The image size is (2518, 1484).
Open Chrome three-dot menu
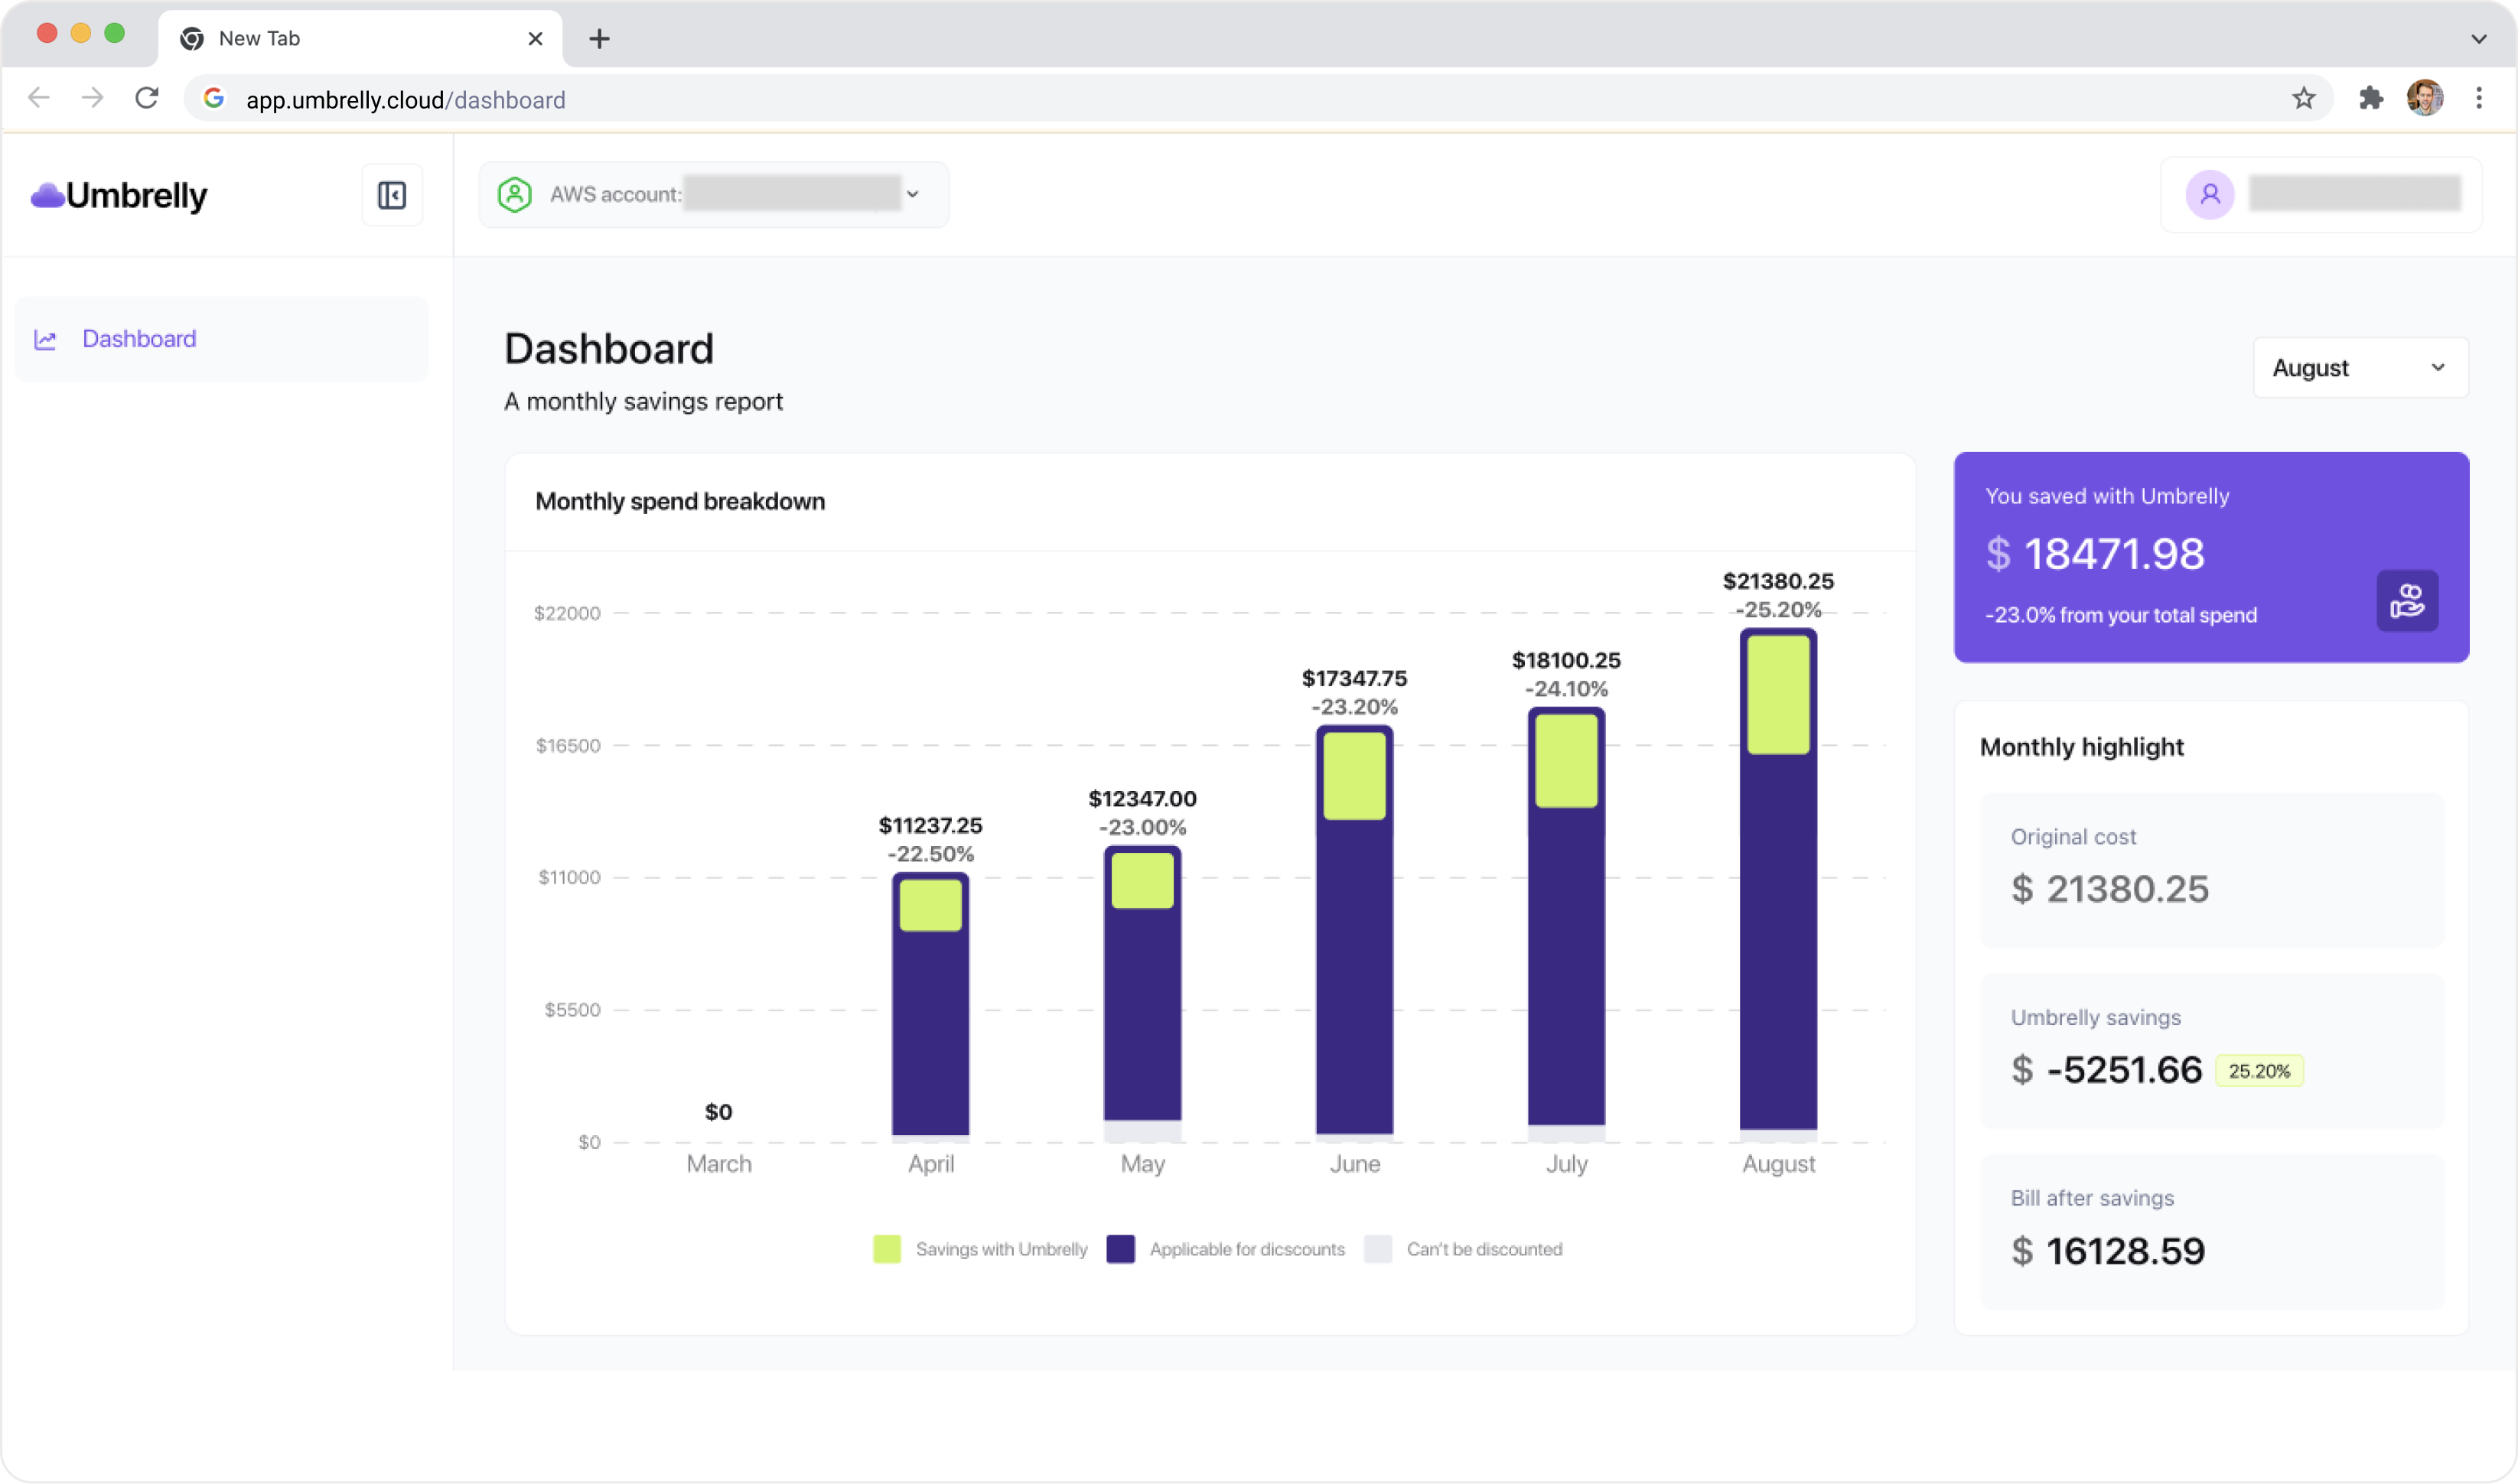coord(2478,98)
